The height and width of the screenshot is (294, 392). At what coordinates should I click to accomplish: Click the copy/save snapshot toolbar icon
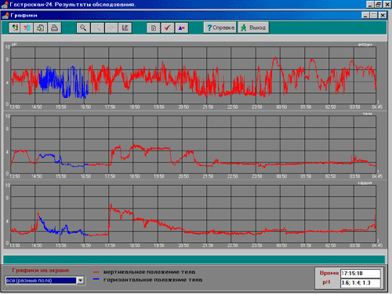pyautogui.click(x=41, y=27)
